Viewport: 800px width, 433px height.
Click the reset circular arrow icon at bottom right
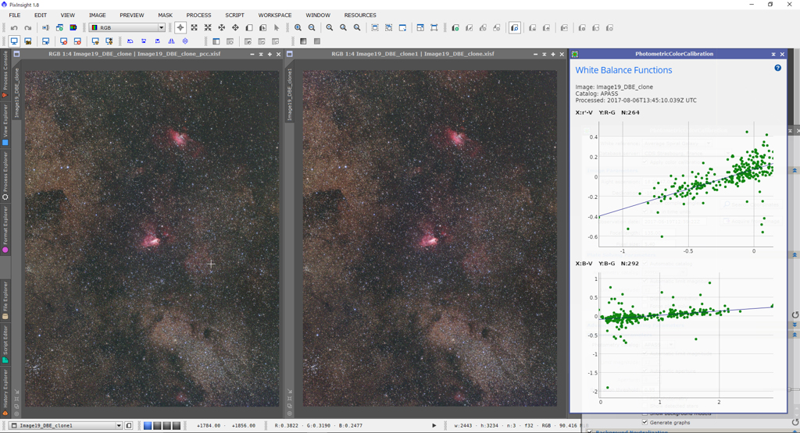(x=795, y=422)
